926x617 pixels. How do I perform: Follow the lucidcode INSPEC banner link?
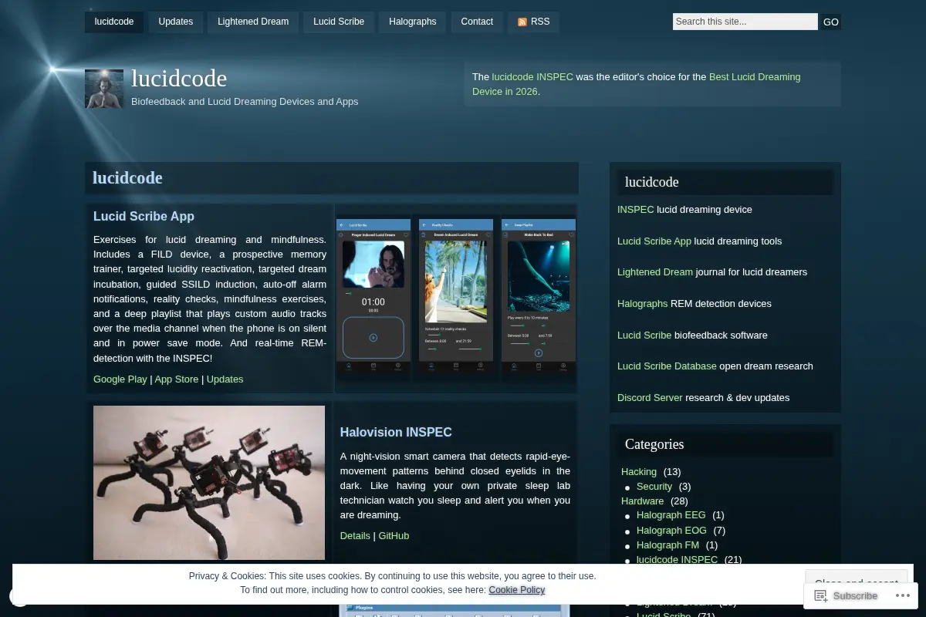532,77
